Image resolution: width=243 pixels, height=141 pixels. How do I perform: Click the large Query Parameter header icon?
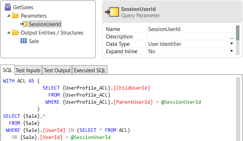112,12
